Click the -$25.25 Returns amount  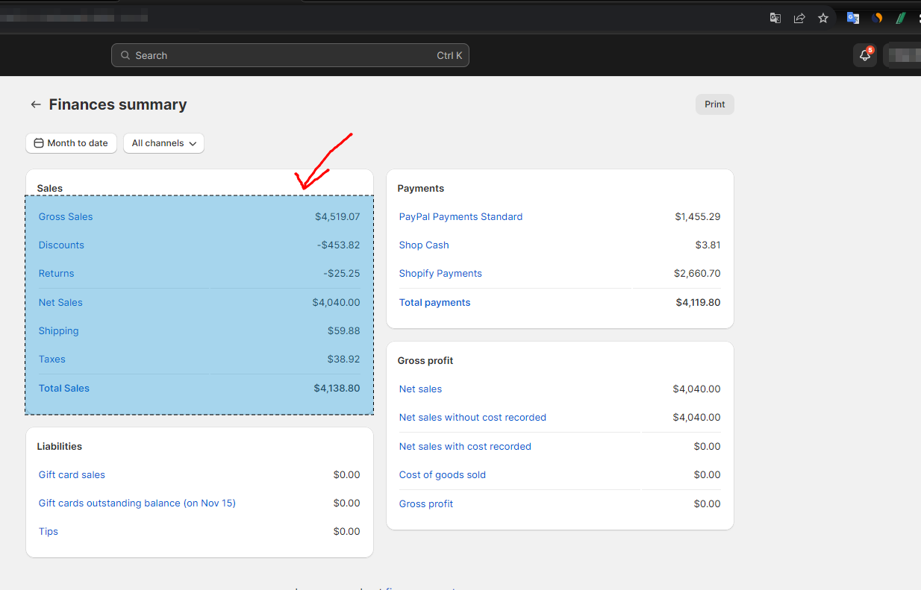pos(342,274)
